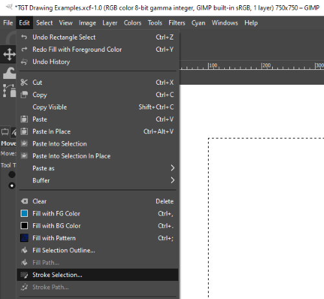Choose Paste Into Selection In Place
Screen dimensions: 324x299
point(98,156)
